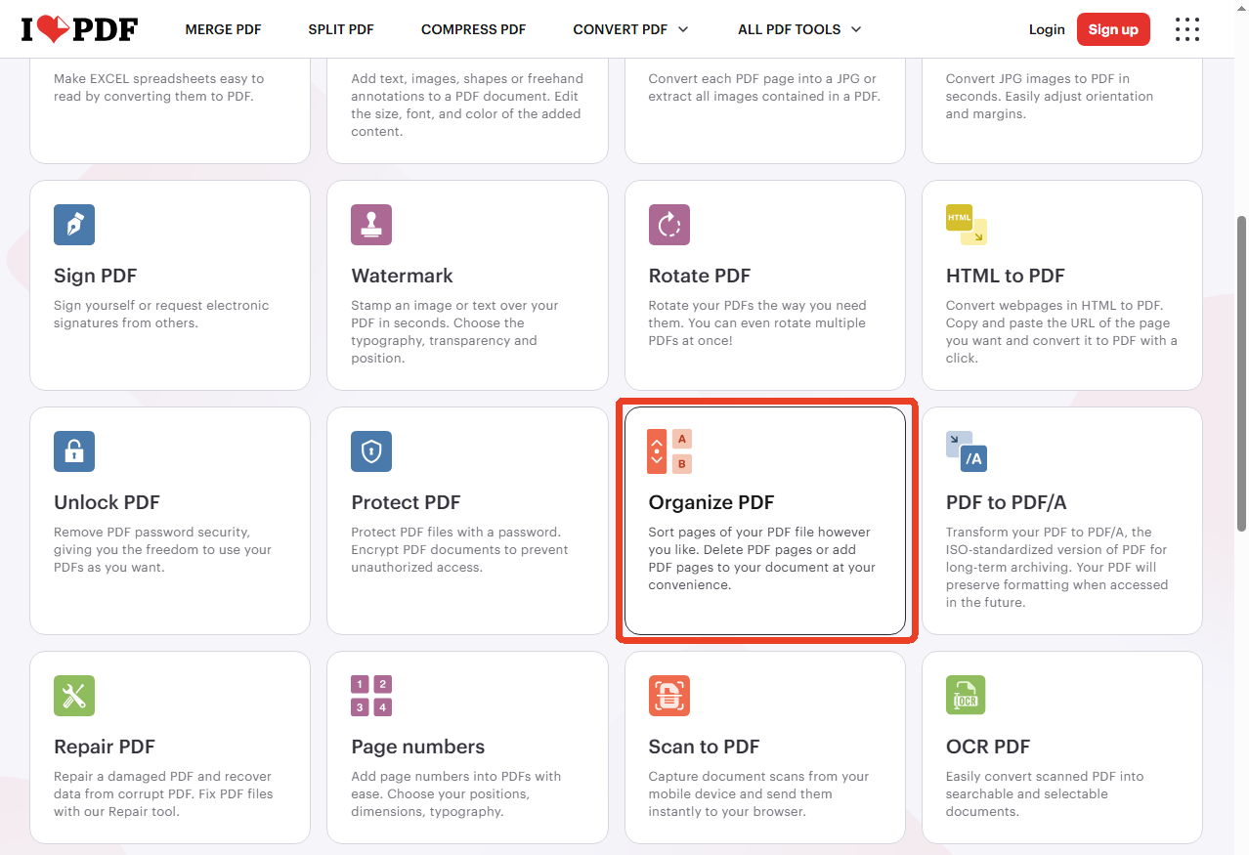Click the Scan to PDF icon

[669, 696]
